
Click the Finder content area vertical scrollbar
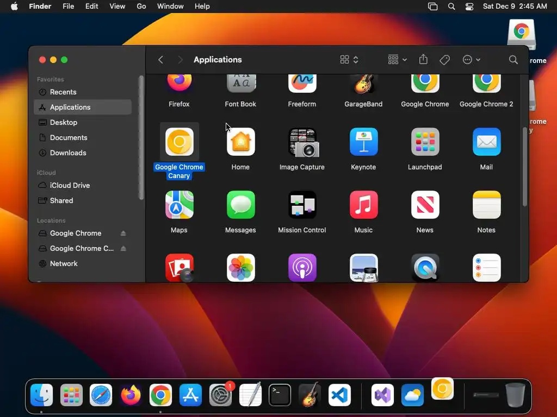525,167
